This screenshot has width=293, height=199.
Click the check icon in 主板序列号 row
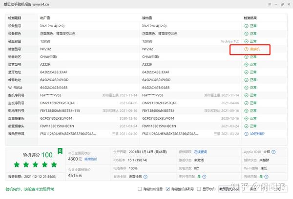pos(246,103)
